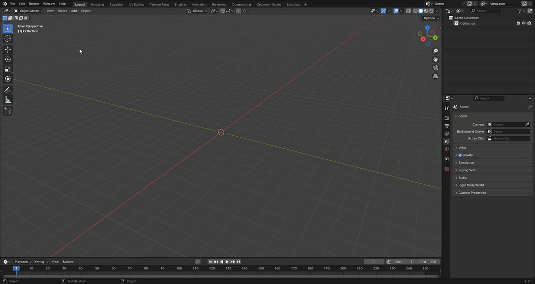Toggle timeline auto keying record button
The height and width of the screenshot is (284, 535).
click(x=198, y=262)
